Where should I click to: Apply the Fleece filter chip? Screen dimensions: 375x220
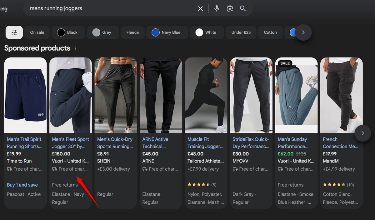pos(132,32)
